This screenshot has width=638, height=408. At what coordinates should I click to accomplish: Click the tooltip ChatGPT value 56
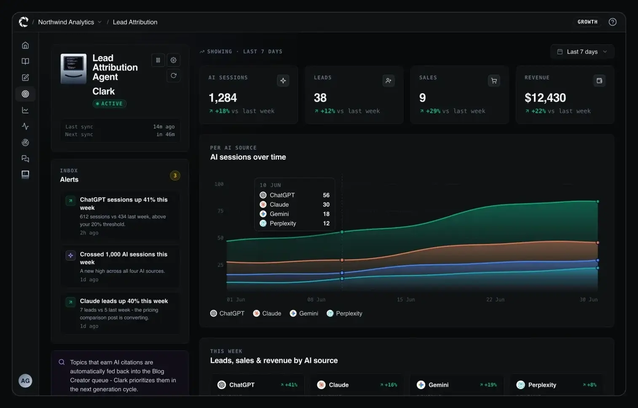pos(326,195)
